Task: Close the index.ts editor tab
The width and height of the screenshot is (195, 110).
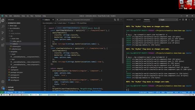Action: click(53, 20)
